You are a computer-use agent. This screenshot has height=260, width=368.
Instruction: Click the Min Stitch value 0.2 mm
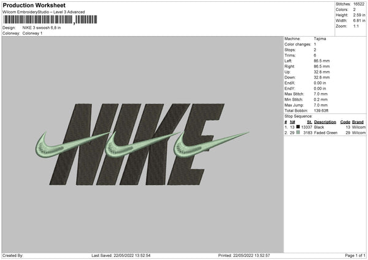pyautogui.click(x=321, y=100)
